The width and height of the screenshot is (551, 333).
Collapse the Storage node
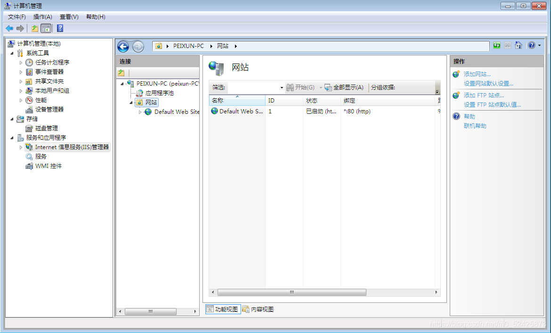click(x=12, y=119)
